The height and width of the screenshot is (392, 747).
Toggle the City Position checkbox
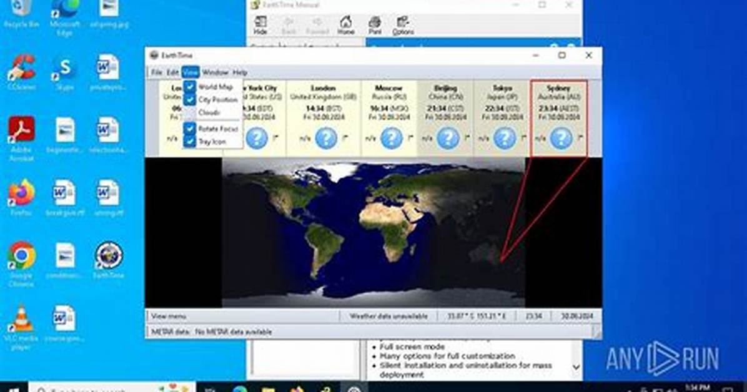pyautogui.click(x=212, y=99)
